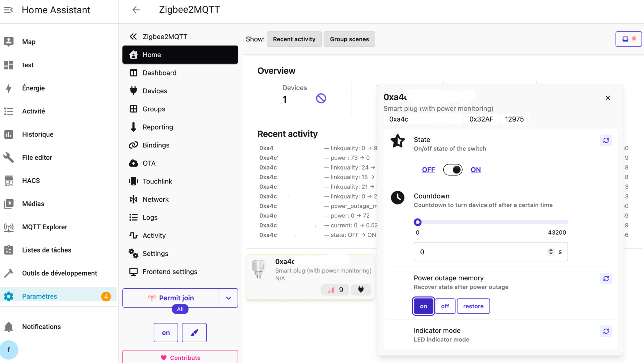Click the ON link for the State
The height and width of the screenshot is (363, 644).
pyautogui.click(x=475, y=170)
